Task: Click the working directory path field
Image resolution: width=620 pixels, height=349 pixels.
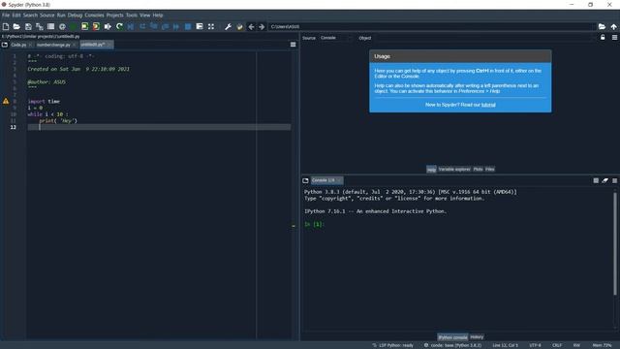Action: pyautogui.click(x=432, y=26)
